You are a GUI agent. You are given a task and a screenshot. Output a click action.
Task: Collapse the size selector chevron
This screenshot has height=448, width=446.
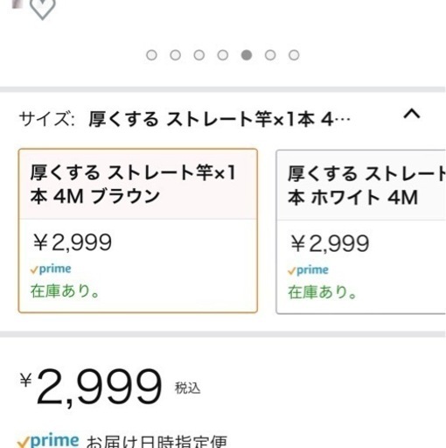(412, 114)
